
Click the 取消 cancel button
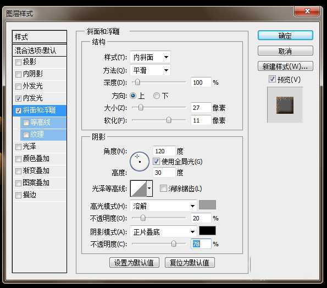(x=285, y=51)
